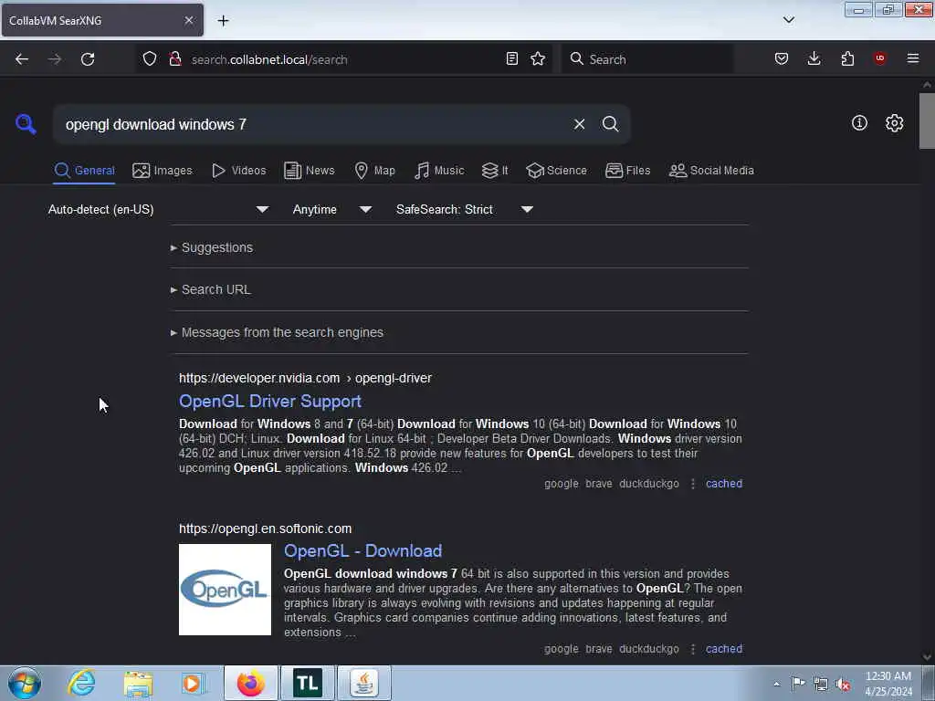The image size is (935, 701).
Task: Click the opengl.en.softonic.com URL
Action: pyautogui.click(x=266, y=528)
